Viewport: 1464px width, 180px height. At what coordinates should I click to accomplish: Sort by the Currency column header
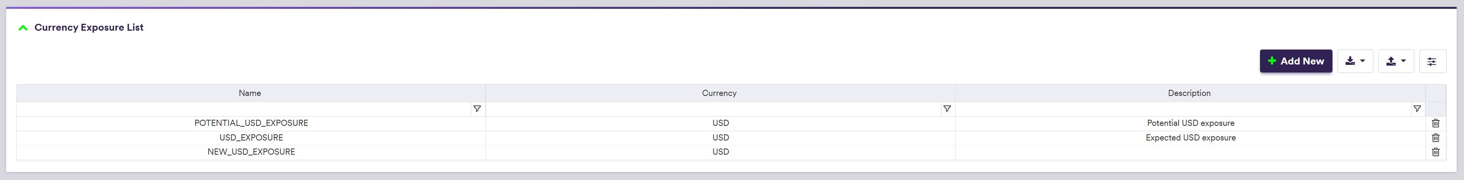pyautogui.click(x=719, y=93)
